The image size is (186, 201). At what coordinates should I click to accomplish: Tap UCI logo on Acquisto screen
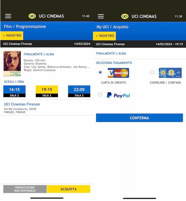pos(125,16)
